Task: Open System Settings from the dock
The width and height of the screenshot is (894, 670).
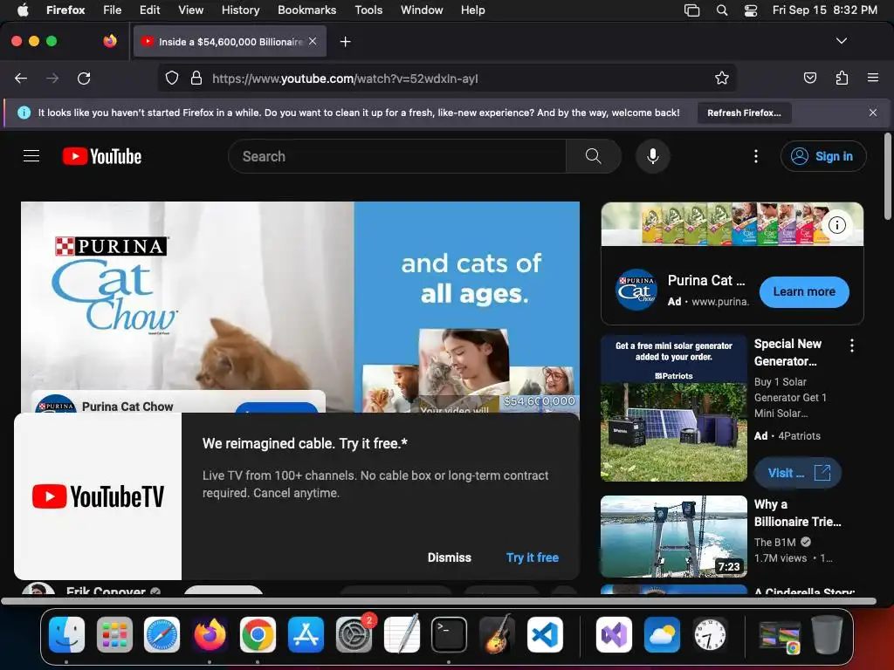Action: click(x=354, y=634)
